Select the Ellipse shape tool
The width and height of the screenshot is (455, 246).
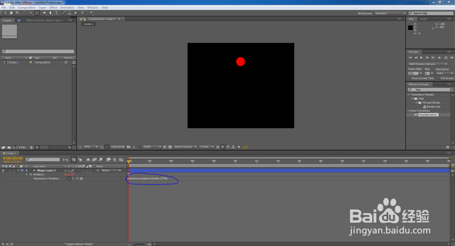(x=45, y=13)
